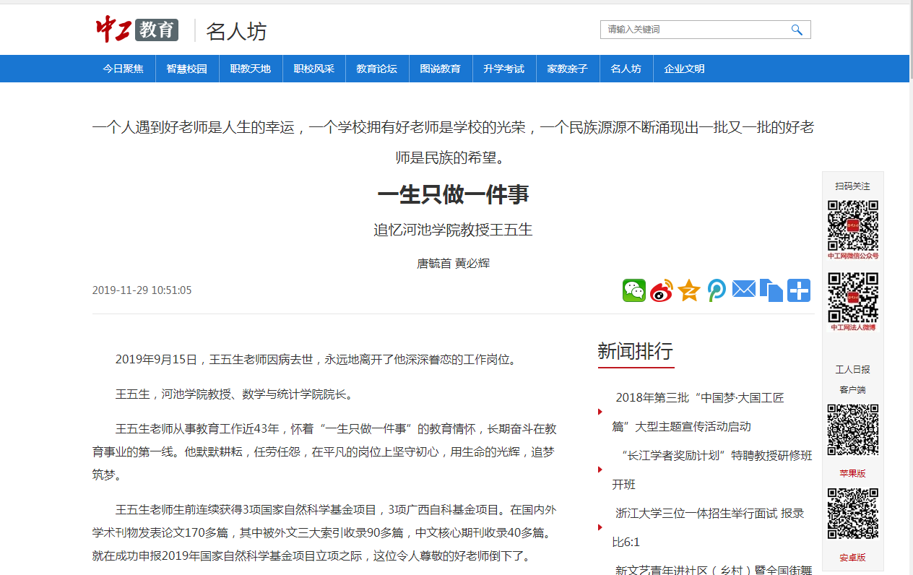Click the 中工教育 site logo
The width and height of the screenshot is (913, 575).
(x=137, y=30)
